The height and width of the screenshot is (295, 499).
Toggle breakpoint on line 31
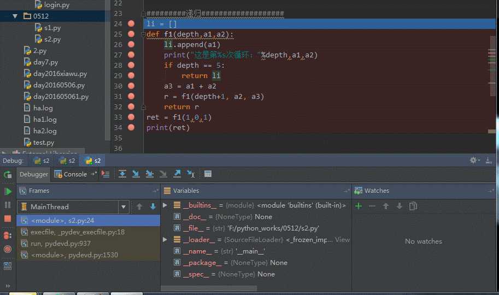(x=131, y=97)
